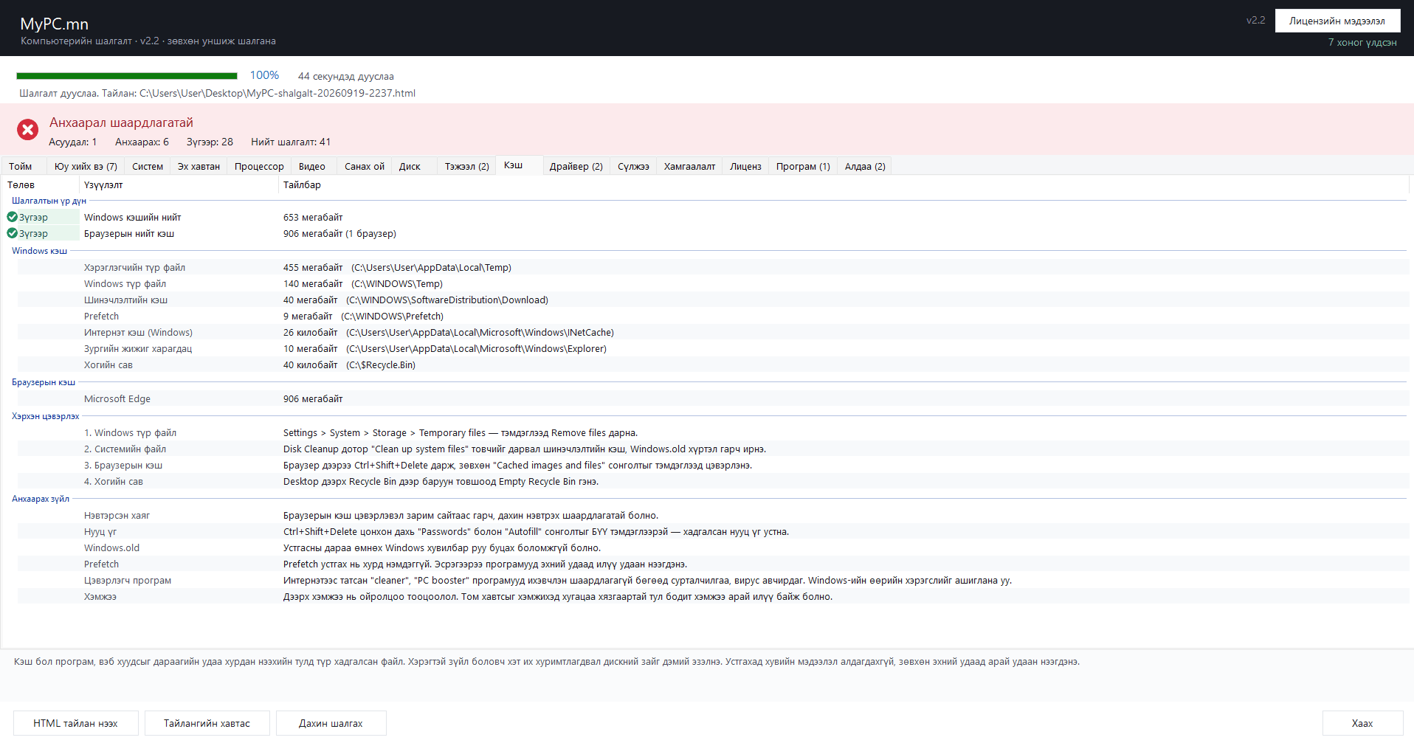
Task: Click the 7 хоног үлдсэн license text
Action: pos(1362,42)
